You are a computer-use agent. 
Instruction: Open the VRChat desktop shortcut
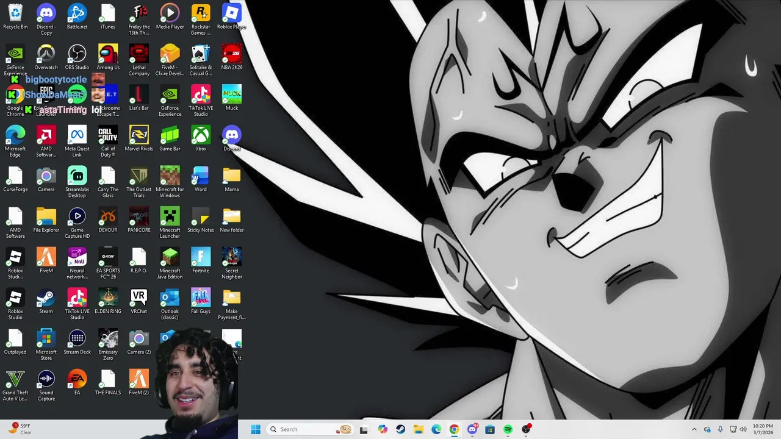[x=139, y=301]
